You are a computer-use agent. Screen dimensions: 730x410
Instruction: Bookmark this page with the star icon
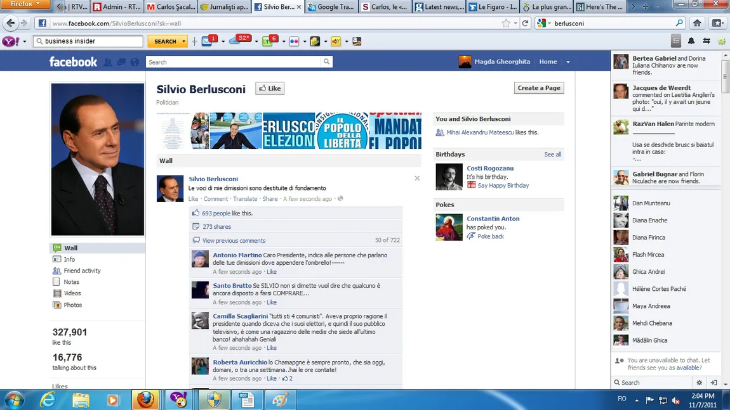[x=506, y=23]
